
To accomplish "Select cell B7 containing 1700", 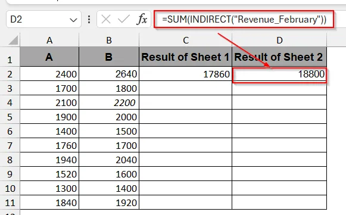I will (x=109, y=145).
